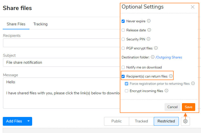Select the Public share mode
Viewport: 201px width, 133px height.
117,121
